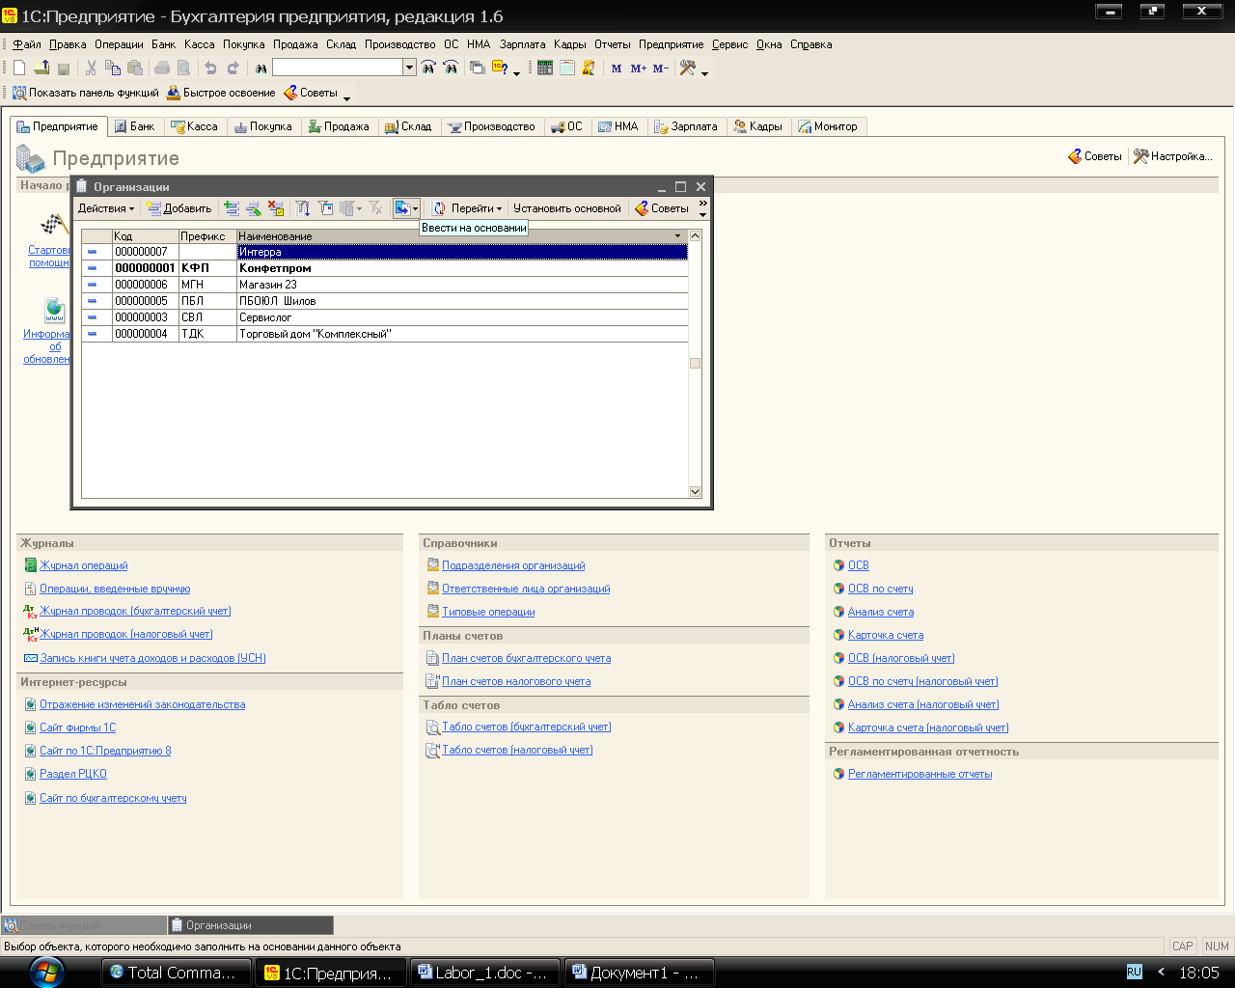
Task: Select the Сервислог row
Action: (x=385, y=317)
